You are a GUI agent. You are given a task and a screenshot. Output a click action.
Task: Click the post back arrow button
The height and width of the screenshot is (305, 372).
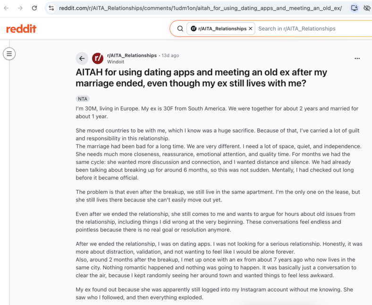82,59
